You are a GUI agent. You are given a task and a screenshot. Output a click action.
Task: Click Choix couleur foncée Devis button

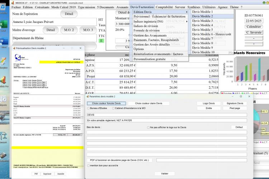[107, 103]
